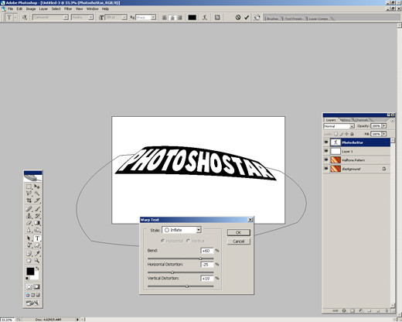Select the Eyedropper tool

point(37,254)
